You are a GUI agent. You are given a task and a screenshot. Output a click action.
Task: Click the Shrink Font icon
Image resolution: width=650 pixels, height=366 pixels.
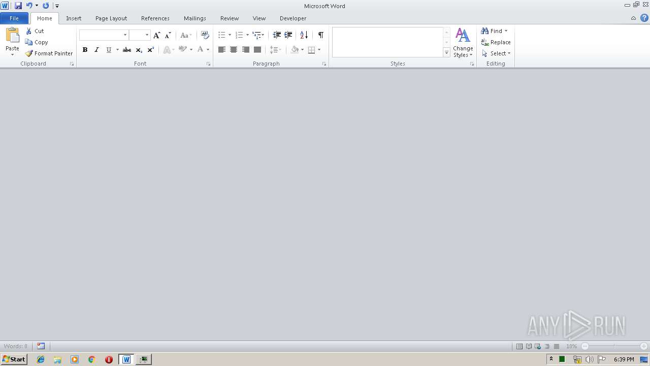tap(168, 35)
